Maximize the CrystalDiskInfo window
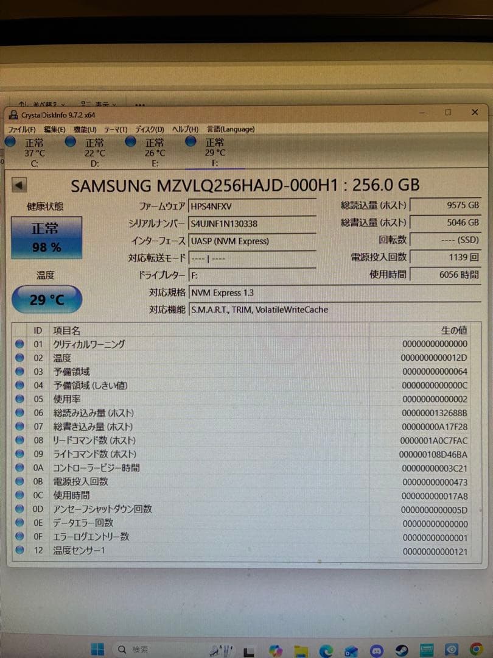The width and height of the screenshot is (493, 658). pyautogui.click(x=448, y=112)
